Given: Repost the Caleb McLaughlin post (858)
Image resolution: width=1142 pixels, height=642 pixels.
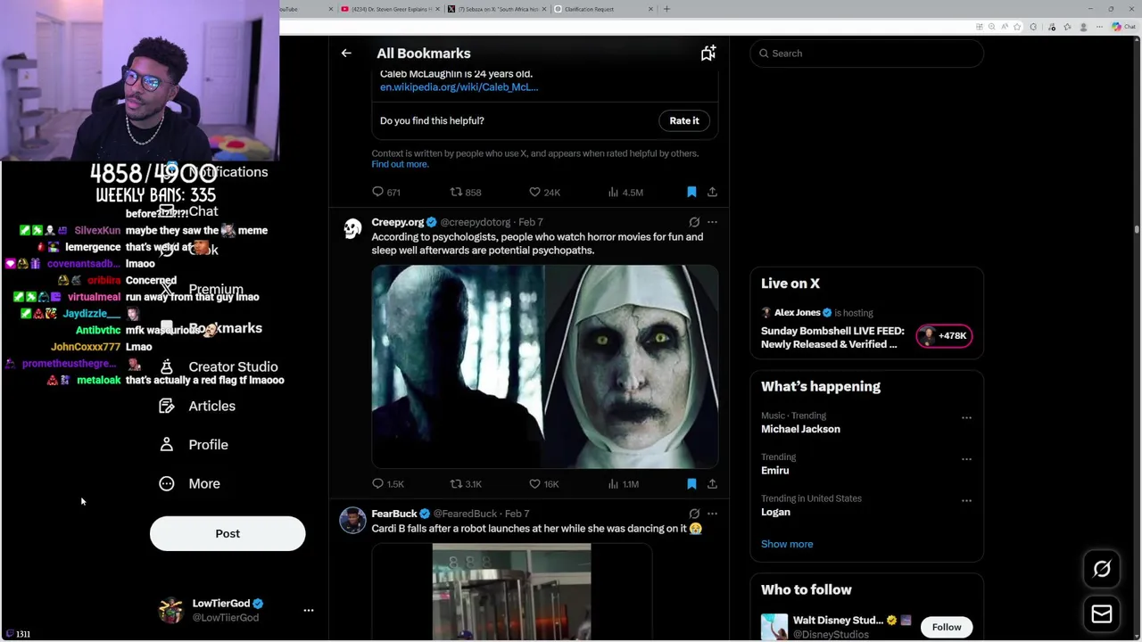Looking at the screenshot, I should [x=466, y=192].
